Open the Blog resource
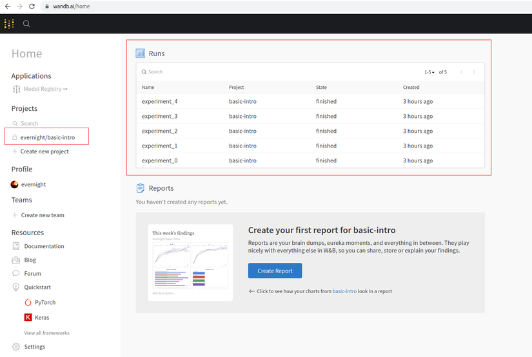This screenshot has width=532, height=357. pyautogui.click(x=30, y=260)
